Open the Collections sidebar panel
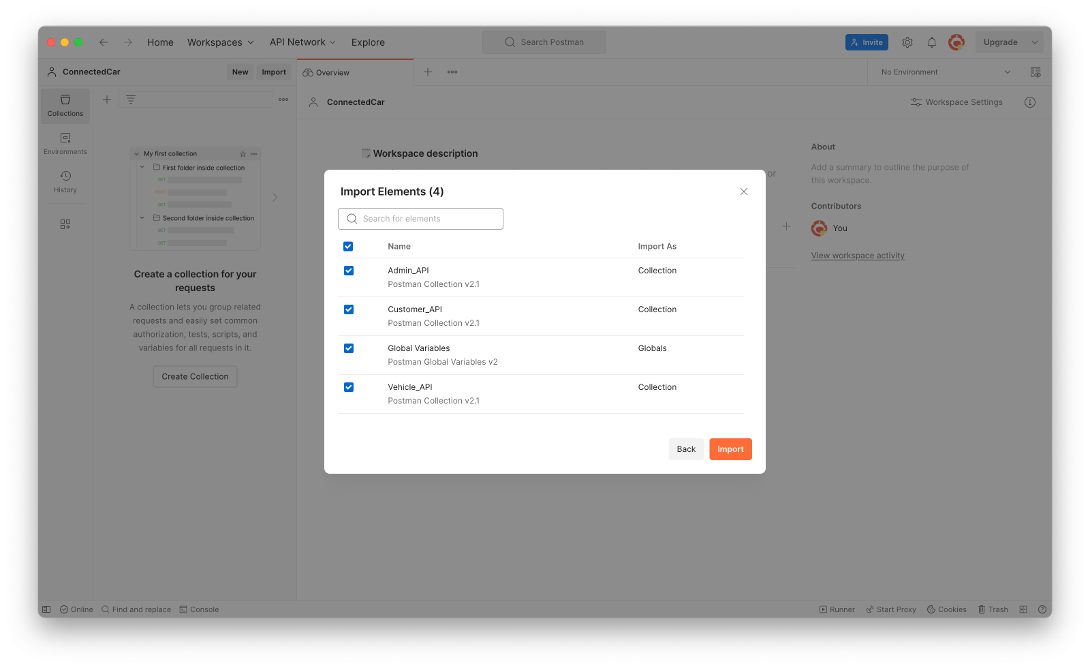The width and height of the screenshot is (1090, 668). tap(65, 106)
